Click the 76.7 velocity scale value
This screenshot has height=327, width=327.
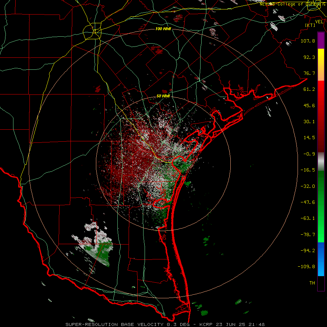click(309, 73)
